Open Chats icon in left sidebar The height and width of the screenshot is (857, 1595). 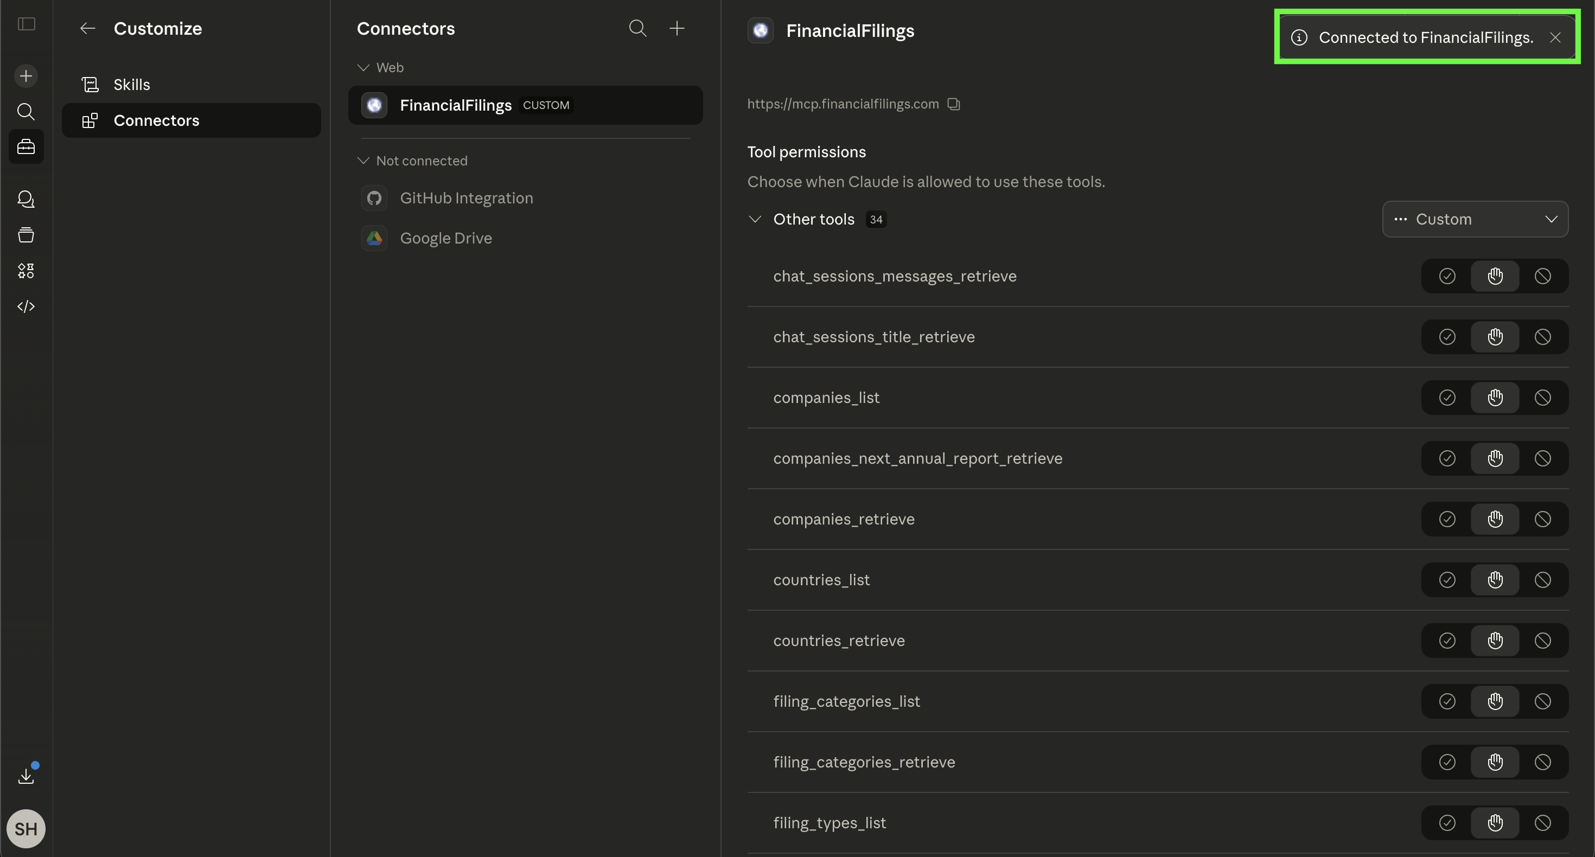pyautogui.click(x=26, y=199)
